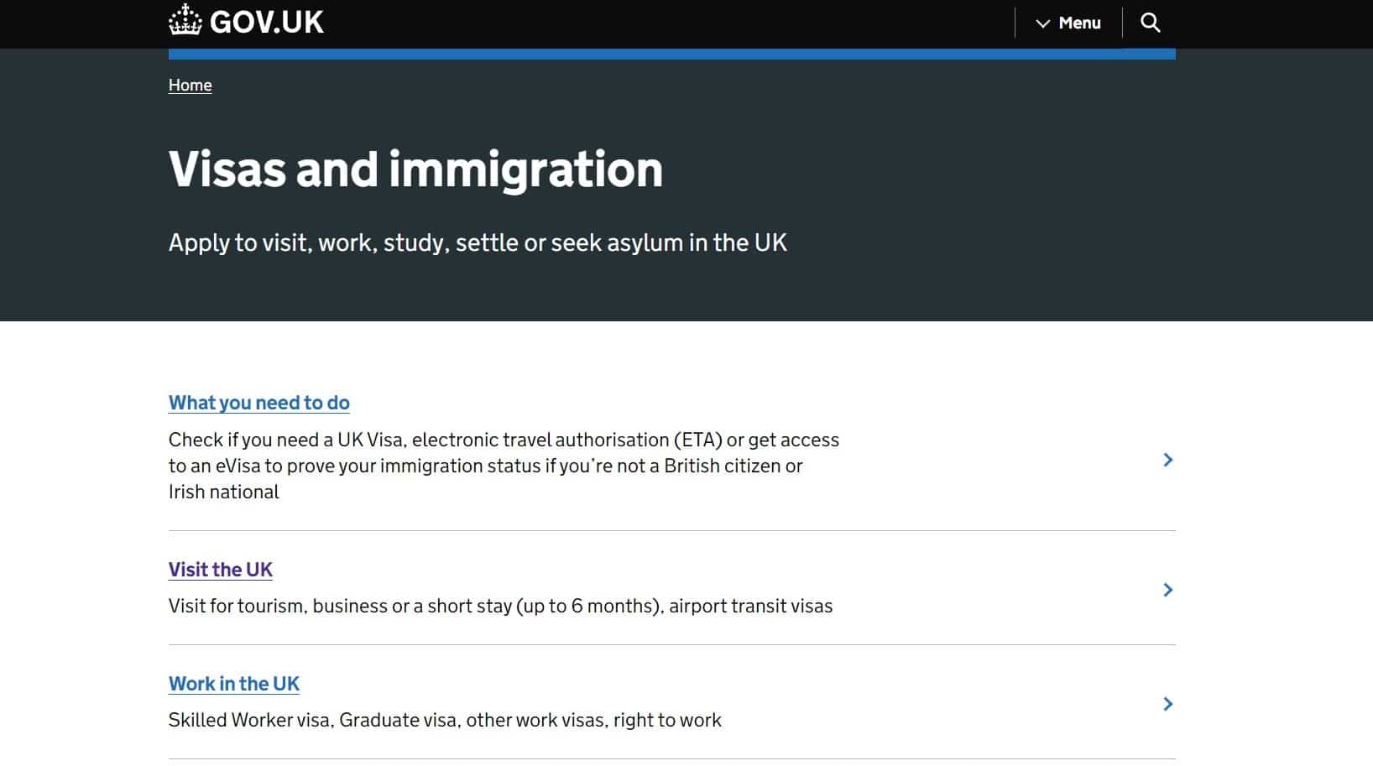Click the Check if you need a UK Visa description
The image size is (1373, 766).
[x=504, y=466]
